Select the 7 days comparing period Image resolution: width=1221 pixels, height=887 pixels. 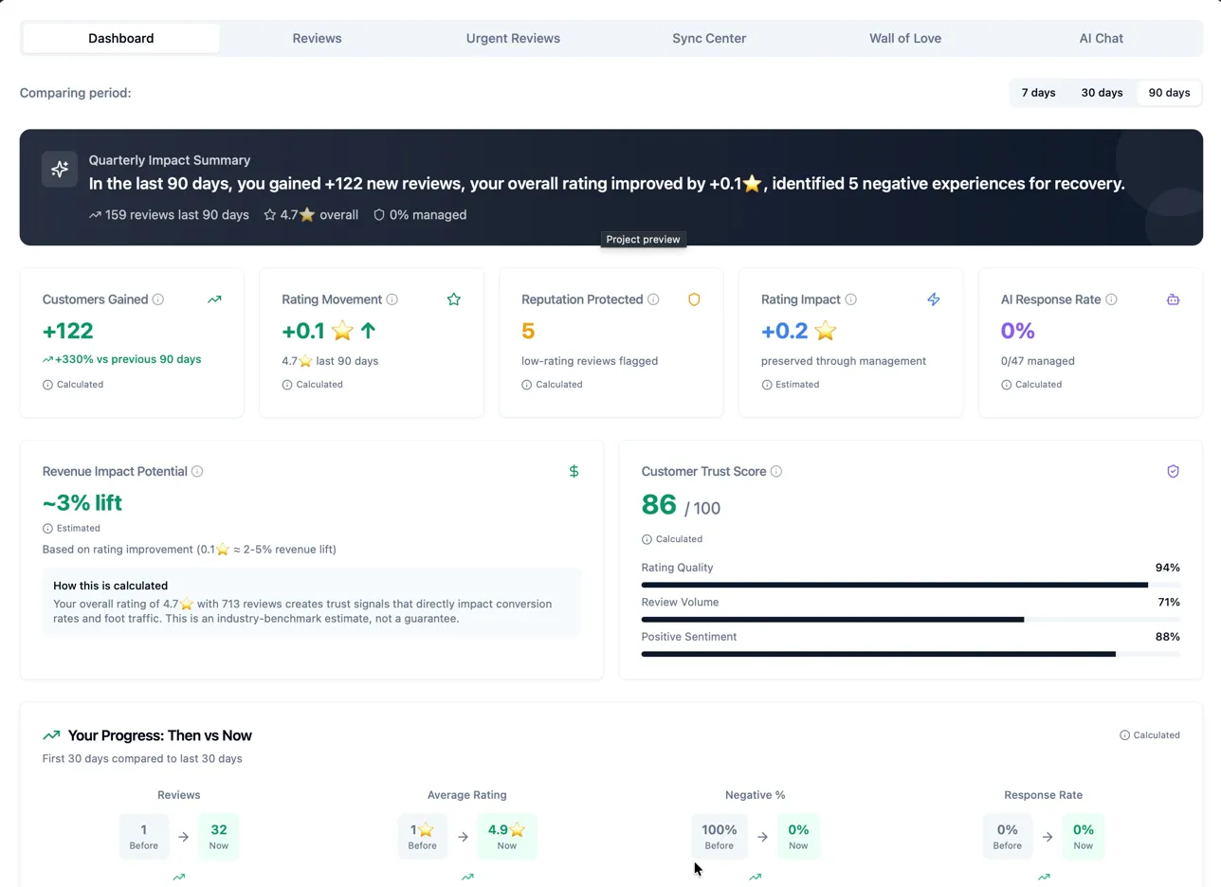pyautogui.click(x=1038, y=92)
